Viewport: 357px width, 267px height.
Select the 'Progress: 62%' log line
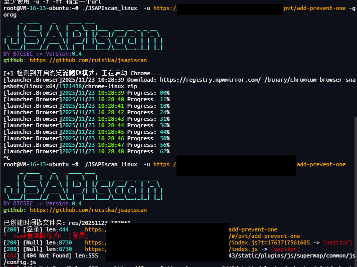pyautogui.click(x=87, y=151)
